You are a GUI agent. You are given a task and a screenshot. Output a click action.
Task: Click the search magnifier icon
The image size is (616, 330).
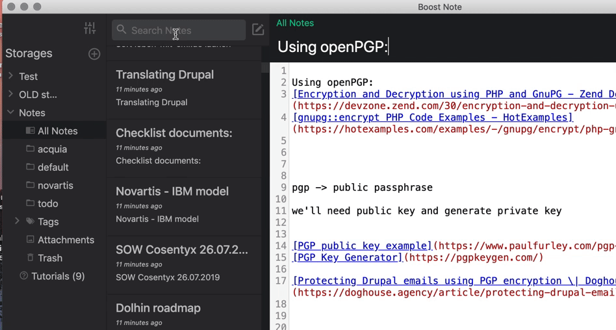pos(122,29)
